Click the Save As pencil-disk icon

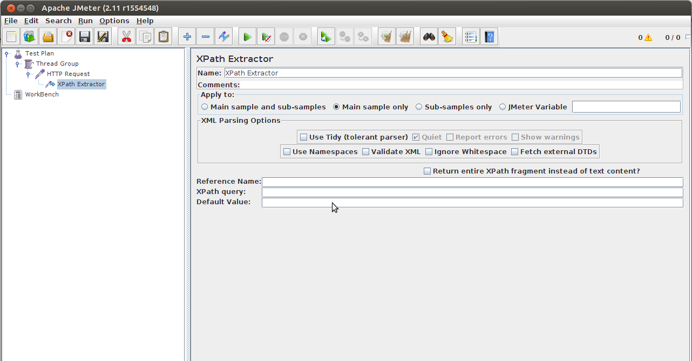click(x=103, y=37)
